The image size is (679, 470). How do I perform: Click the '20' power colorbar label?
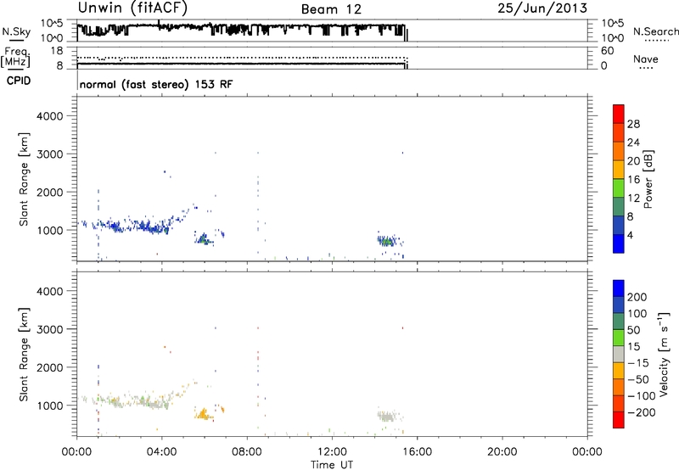click(x=633, y=161)
